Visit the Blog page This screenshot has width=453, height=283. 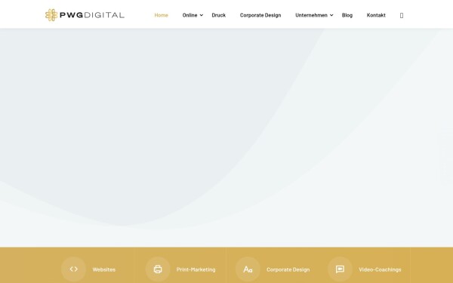(347, 15)
